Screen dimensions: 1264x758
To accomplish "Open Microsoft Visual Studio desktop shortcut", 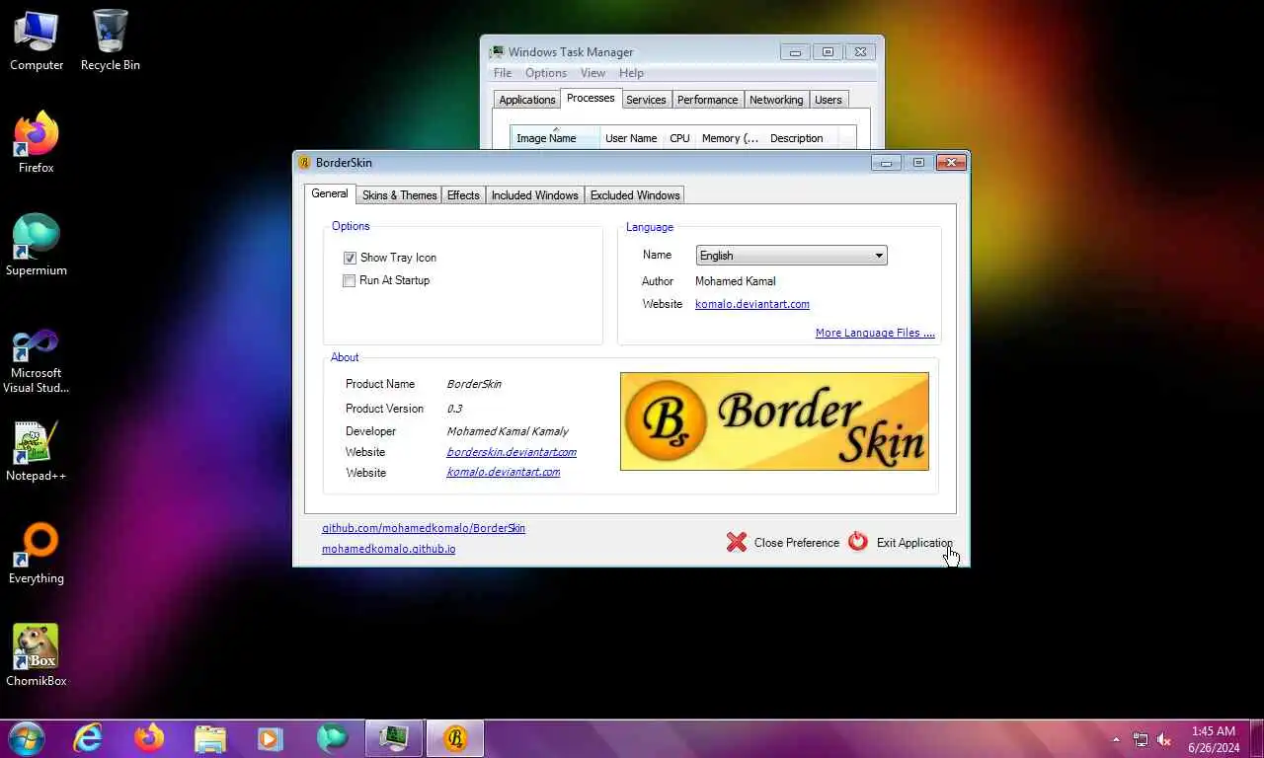I will tap(37, 360).
